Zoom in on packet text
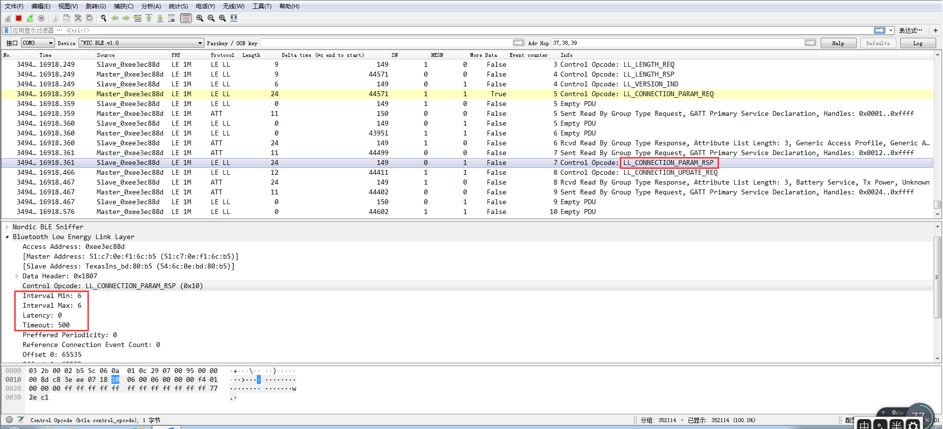 200,18
